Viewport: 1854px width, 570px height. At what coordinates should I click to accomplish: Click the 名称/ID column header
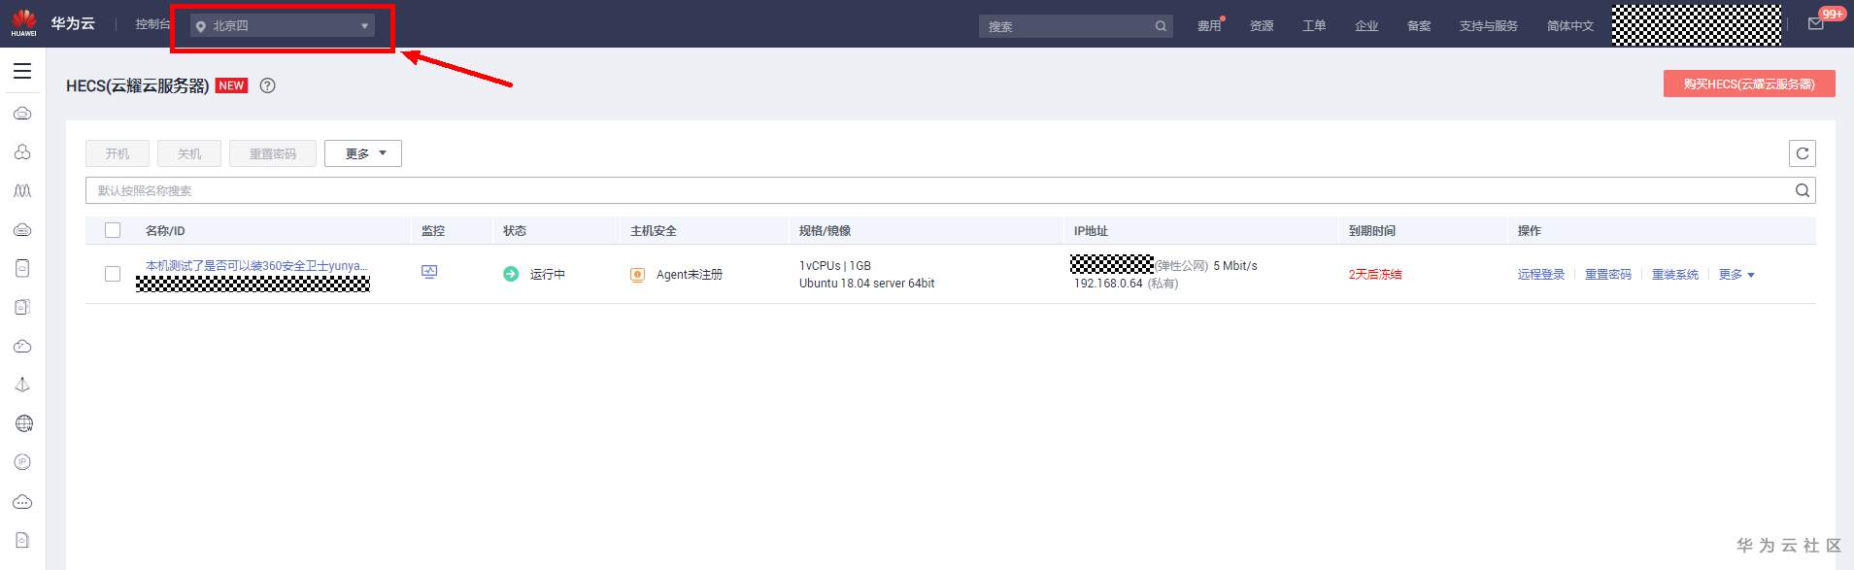(x=165, y=230)
